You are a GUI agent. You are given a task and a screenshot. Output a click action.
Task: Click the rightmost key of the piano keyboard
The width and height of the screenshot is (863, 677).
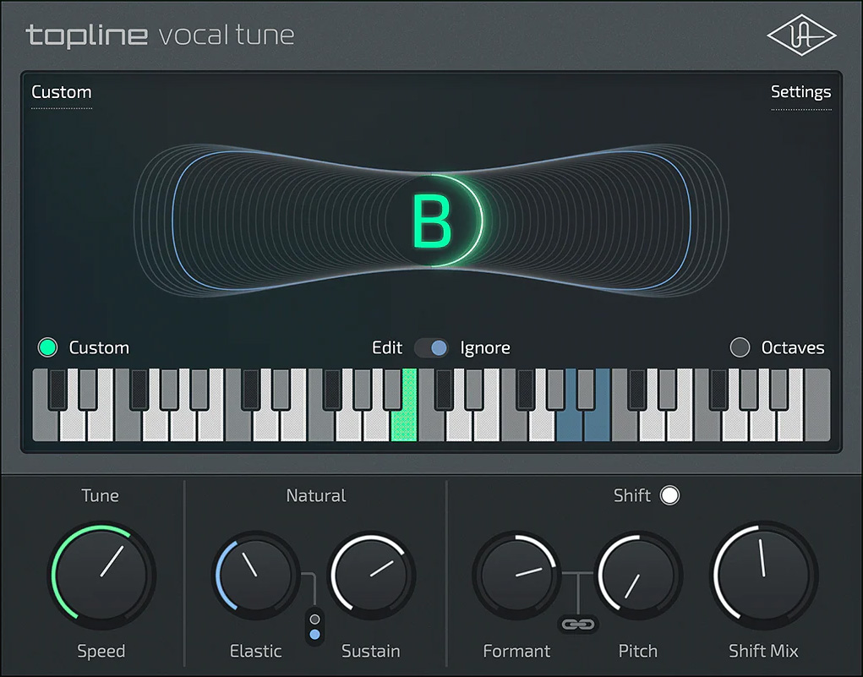click(817, 405)
